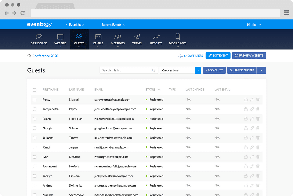Expand the Recent Events dropdown
293x196 pixels.
pos(114,25)
